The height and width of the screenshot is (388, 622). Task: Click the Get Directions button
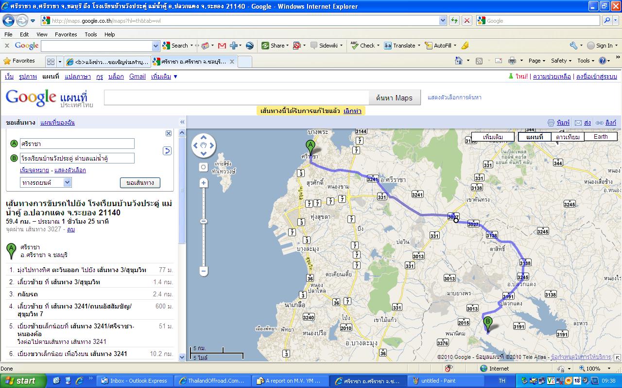(140, 183)
